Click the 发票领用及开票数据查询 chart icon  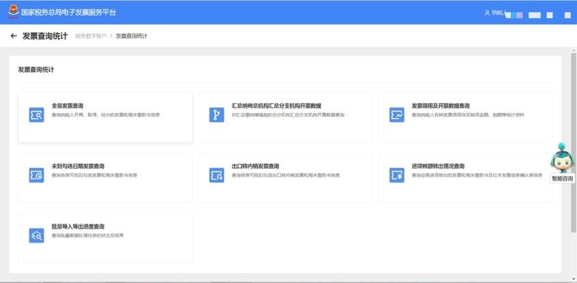(x=397, y=115)
